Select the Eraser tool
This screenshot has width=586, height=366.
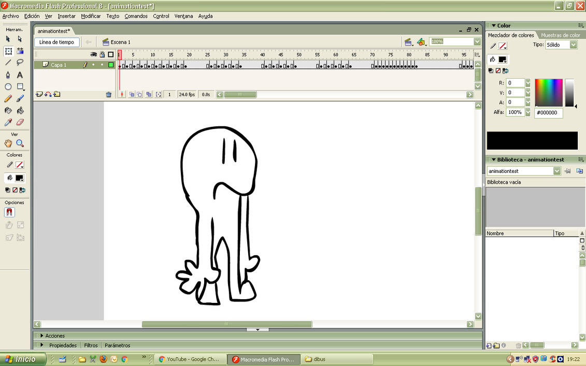(x=20, y=122)
